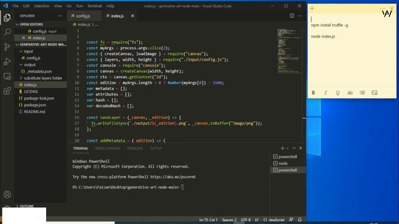Open the Terminal menu
The image size is (399, 224).
pos(94,6)
